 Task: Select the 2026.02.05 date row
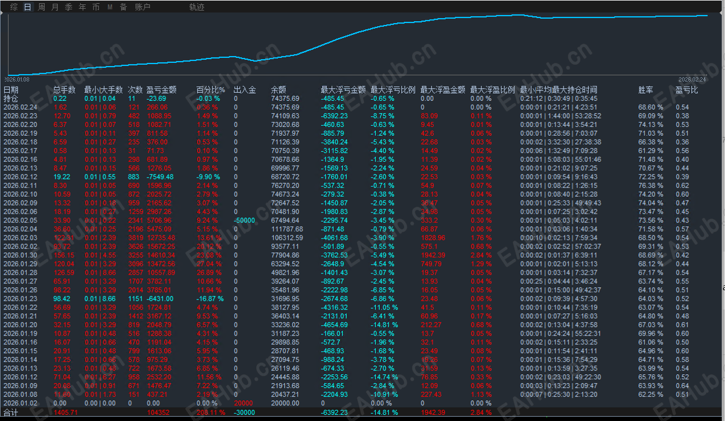pyautogui.click(x=21, y=220)
